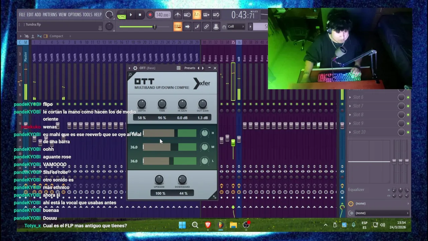Toggle the 3.2.1 countdown before recording
The image size is (428, 241).
click(197, 15)
